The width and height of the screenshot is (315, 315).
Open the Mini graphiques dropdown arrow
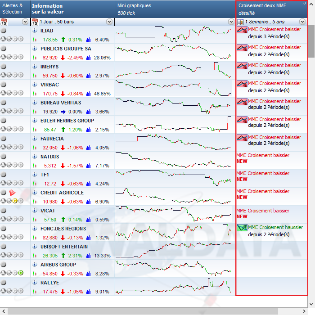pos(231,22)
